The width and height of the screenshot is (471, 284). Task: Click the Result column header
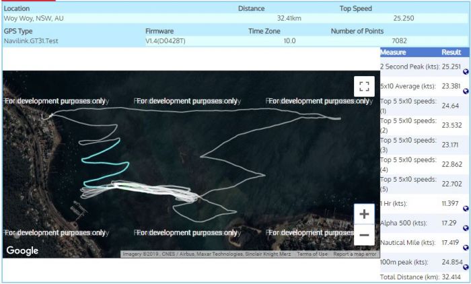pos(451,52)
